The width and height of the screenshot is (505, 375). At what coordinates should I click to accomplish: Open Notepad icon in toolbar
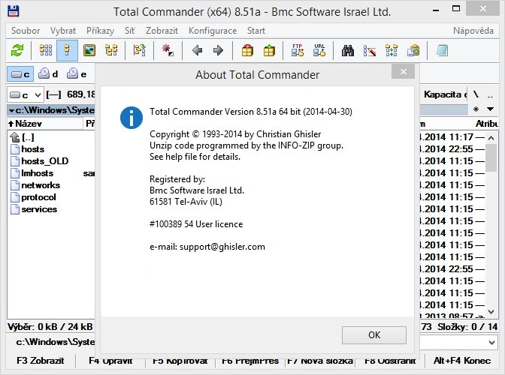tap(442, 50)
